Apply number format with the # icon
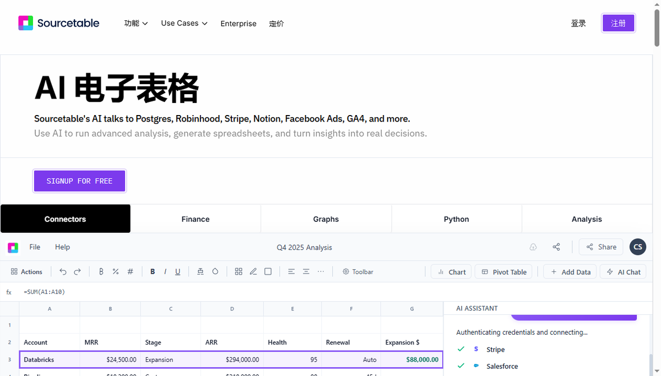Viewport: 661px width, 376px height. (x=131, y=272)
